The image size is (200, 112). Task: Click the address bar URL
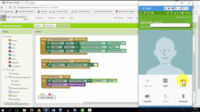pyautogui.click(x=38, y=7)
